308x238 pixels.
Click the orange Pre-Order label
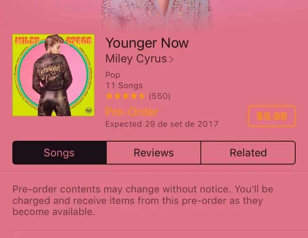(131, 112)
